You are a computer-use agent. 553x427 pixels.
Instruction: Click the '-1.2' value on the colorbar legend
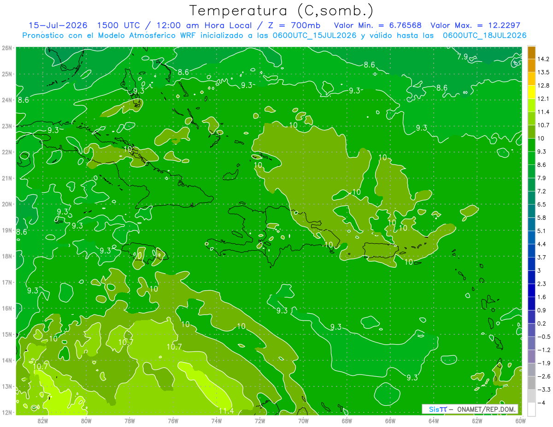544,350
